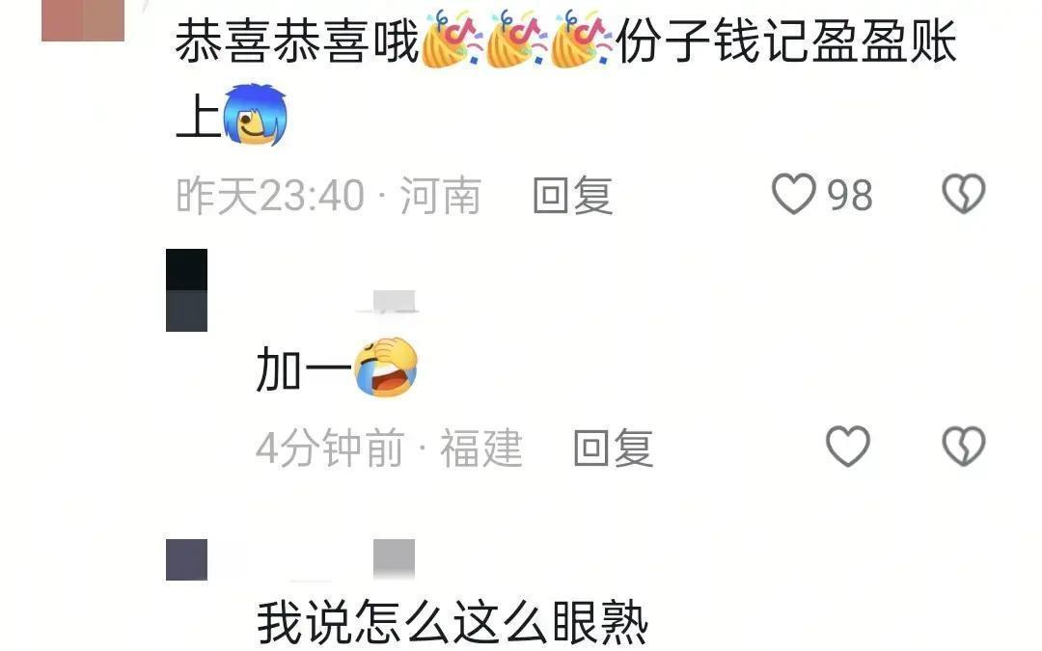Tap broken heart on the 加一 reply
The width and height of the screenshot is (1042, 651).
coord(964,446)
